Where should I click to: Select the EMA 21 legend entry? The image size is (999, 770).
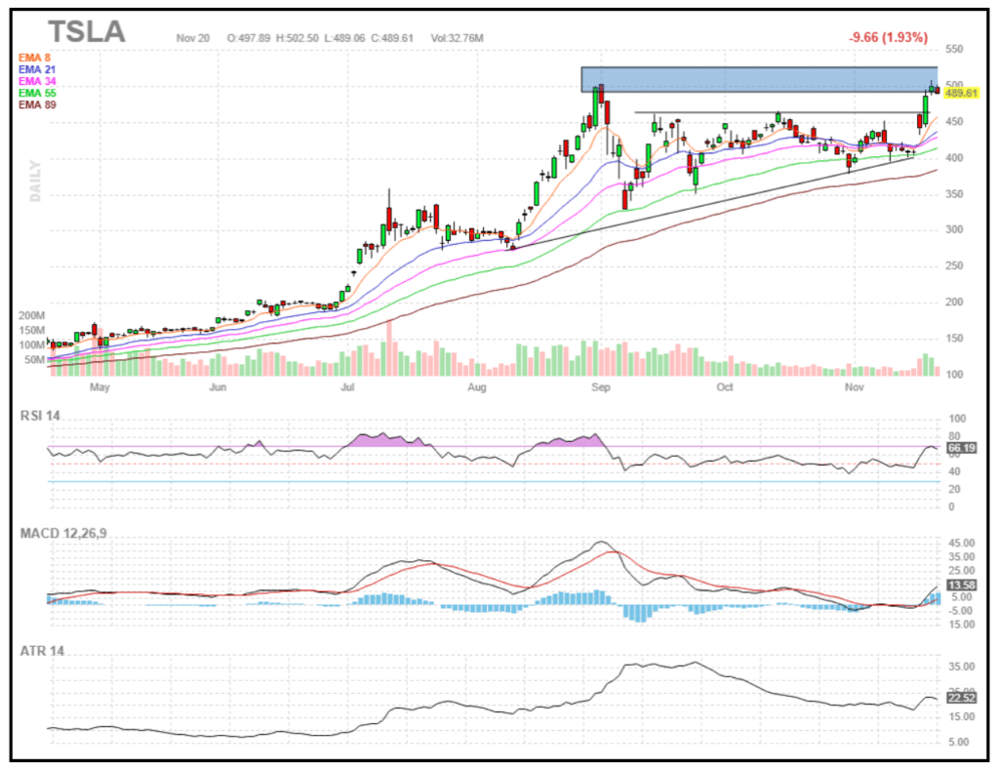[x=37, y=69]
